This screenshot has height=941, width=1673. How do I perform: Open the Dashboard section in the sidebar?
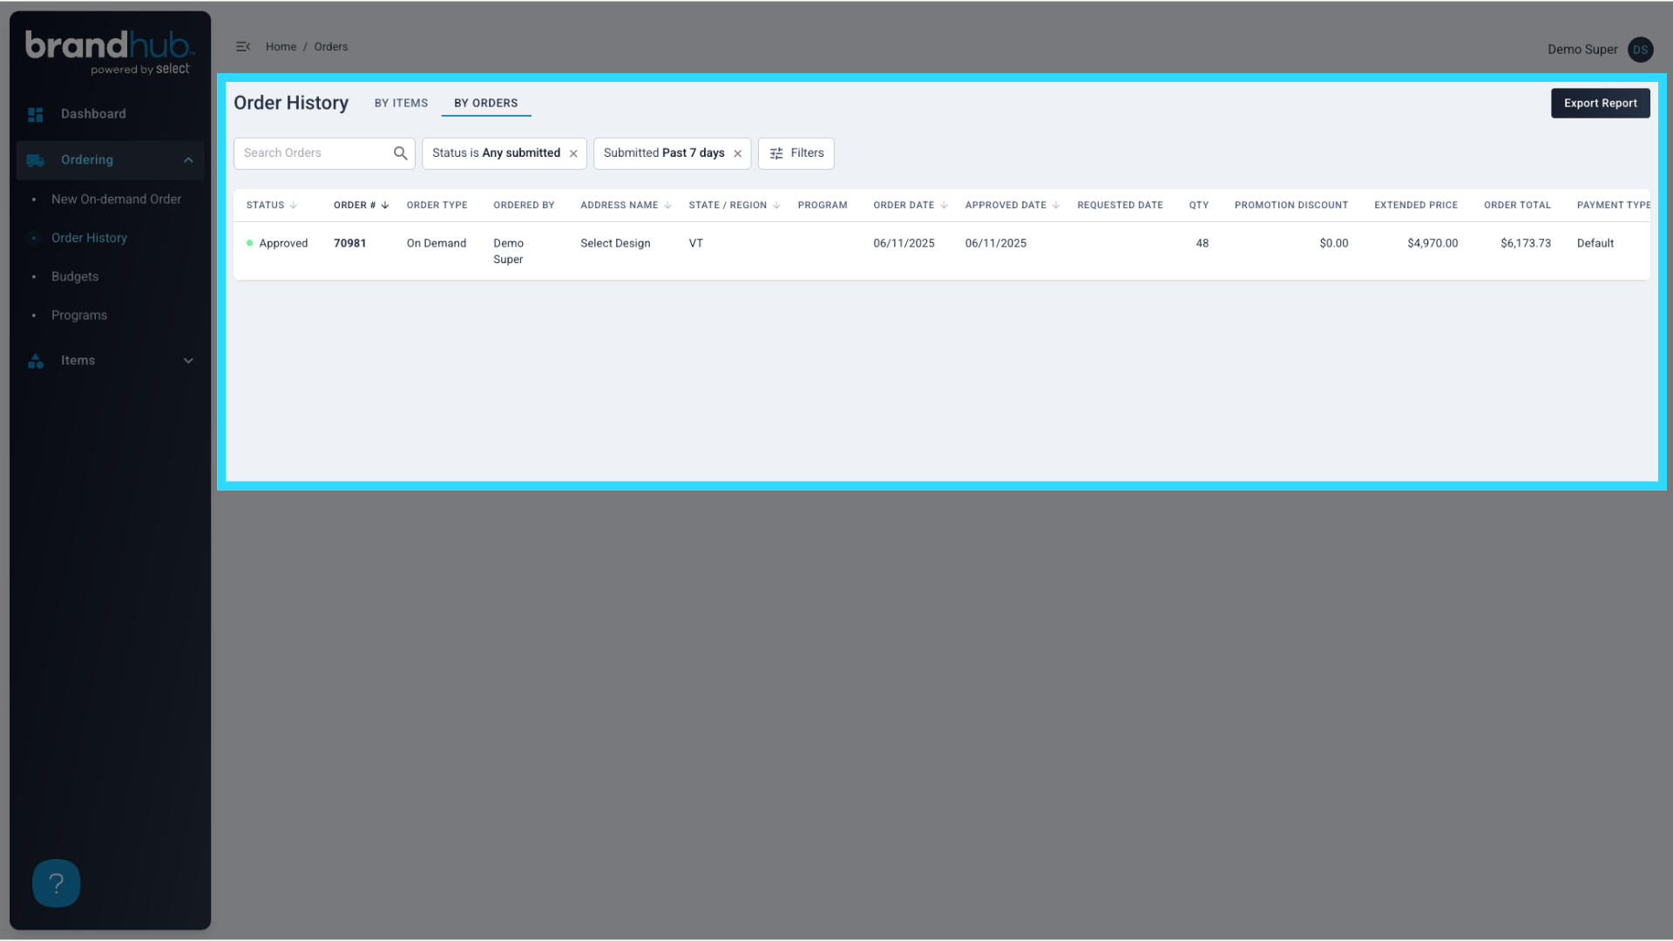[x=93, y=113]
